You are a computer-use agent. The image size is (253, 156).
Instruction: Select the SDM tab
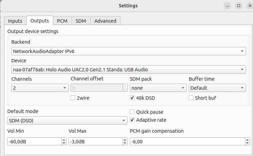click(x=81, y=21)
